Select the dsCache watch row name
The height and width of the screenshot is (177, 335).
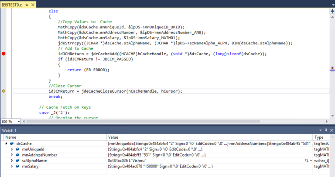[x=24, y=144]
